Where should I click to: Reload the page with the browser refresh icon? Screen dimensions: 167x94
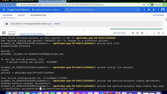tap(10, 5)
